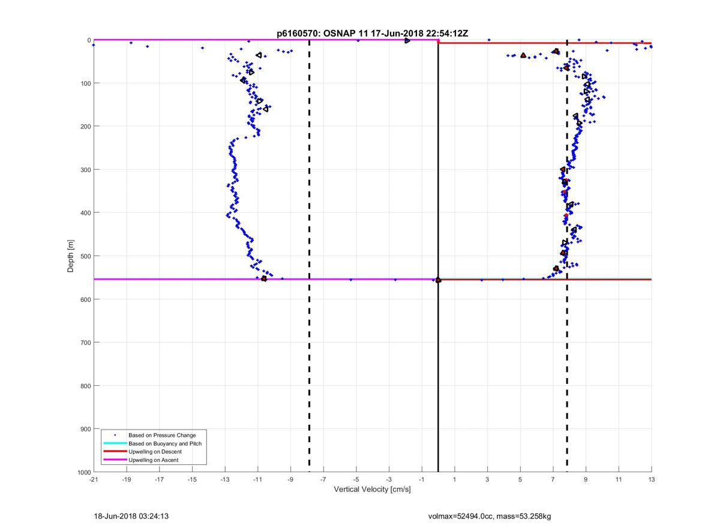This screenshot has height=531, width=720.
Task: Click the depth tick label 500
Action: pos(85,256)
